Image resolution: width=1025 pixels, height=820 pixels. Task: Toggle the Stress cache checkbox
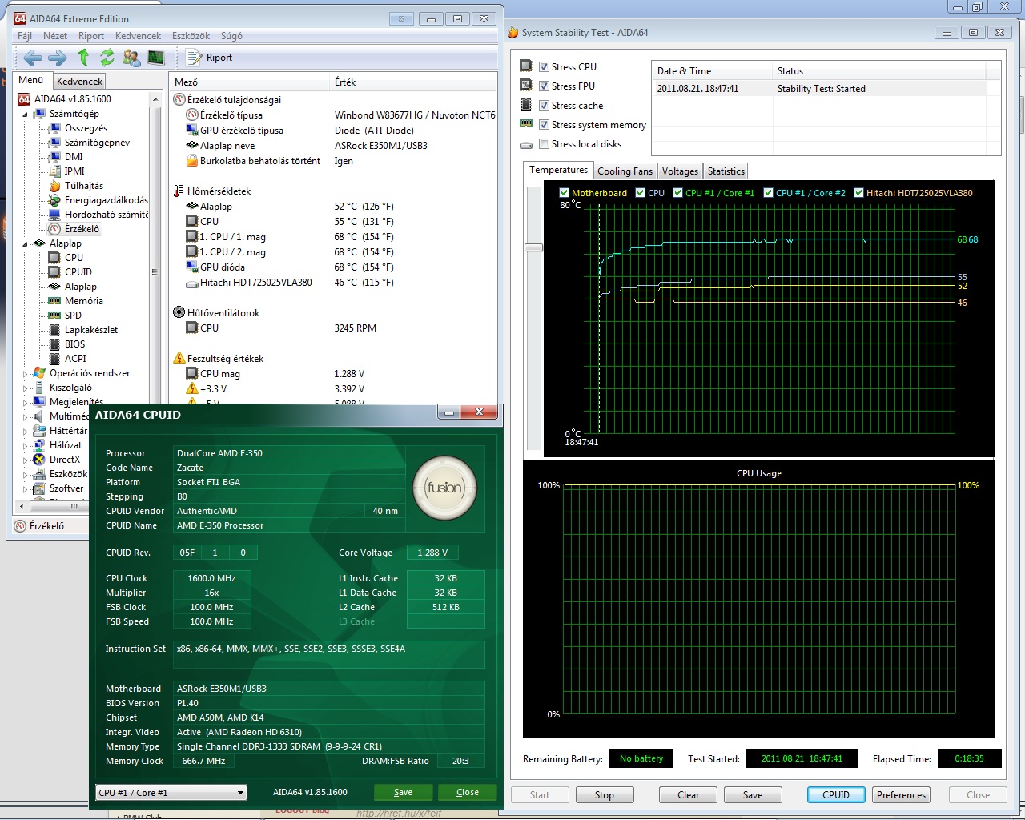coord(544,106)
